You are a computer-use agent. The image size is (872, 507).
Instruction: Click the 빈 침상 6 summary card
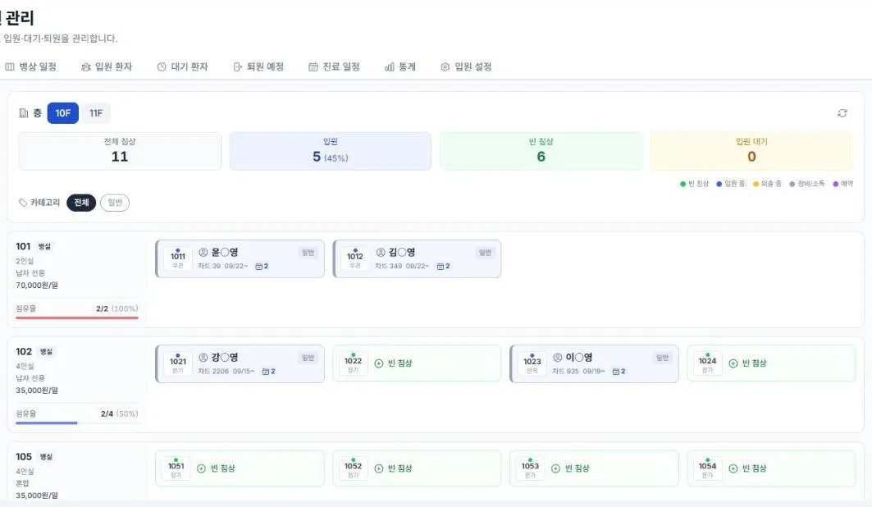tap(541, 151)
